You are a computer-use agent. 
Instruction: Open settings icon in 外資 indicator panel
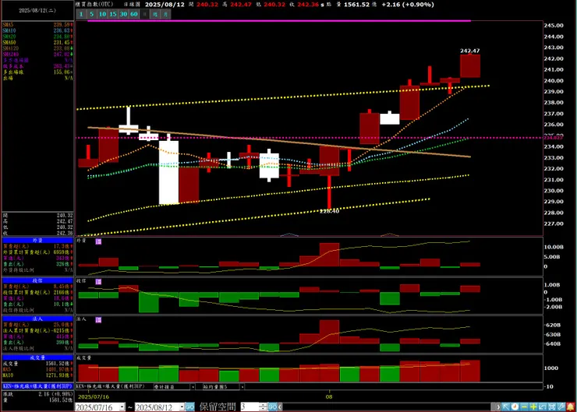(98, 241)
